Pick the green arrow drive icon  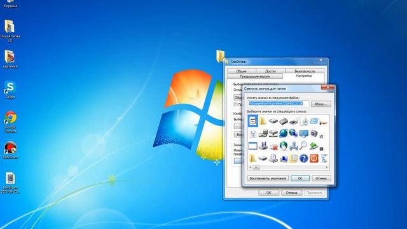click(314, 146)
